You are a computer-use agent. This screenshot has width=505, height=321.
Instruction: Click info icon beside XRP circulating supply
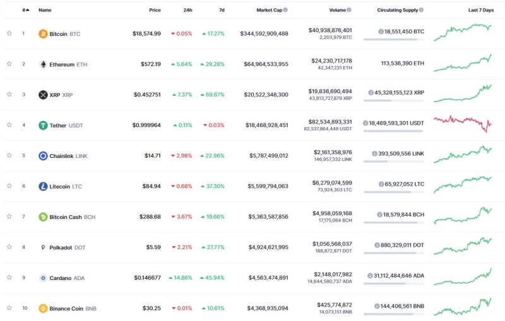(371, 93)
